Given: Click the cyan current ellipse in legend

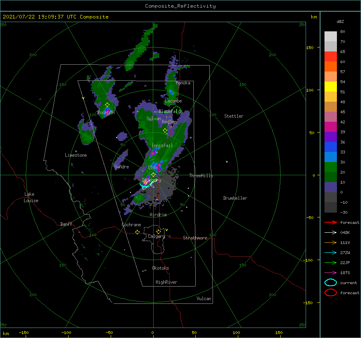Looking at the screenshot, I should click(x=331, y=283).
